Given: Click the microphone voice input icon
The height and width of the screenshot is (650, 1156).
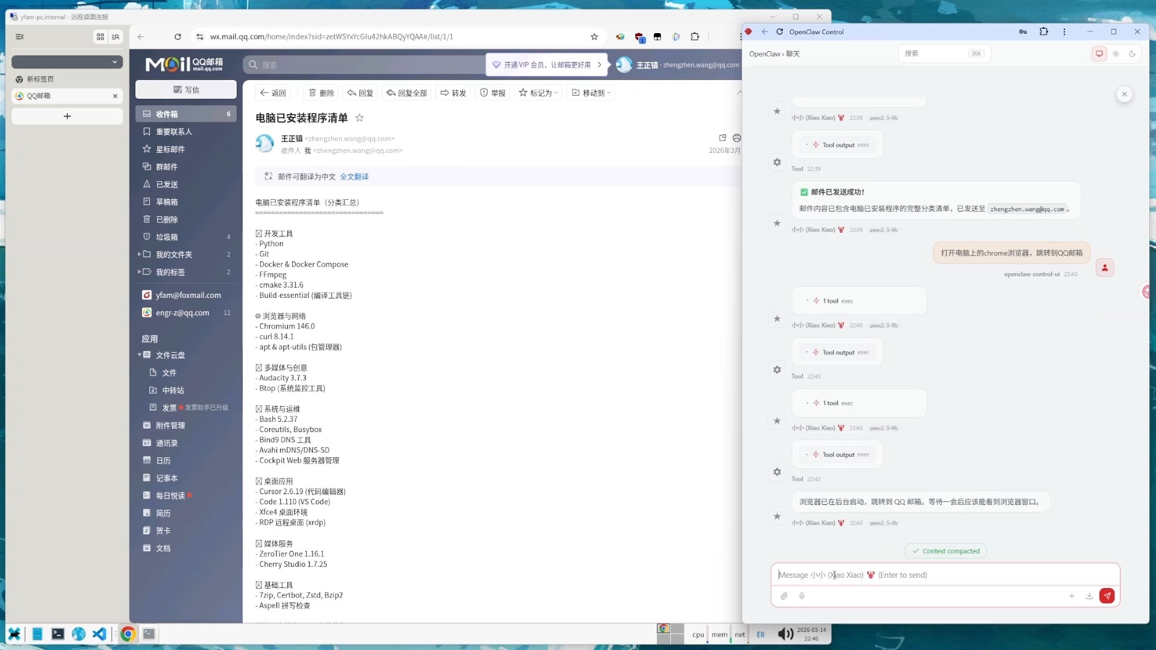Looking at the screenshot, I should coord(802,596).
